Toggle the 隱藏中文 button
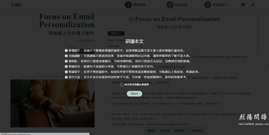This screenshot has width=269, height=135. coord(116,33)
